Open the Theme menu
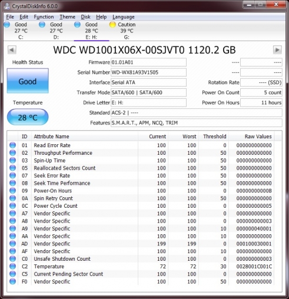289x299 pixels. (67, 17)
